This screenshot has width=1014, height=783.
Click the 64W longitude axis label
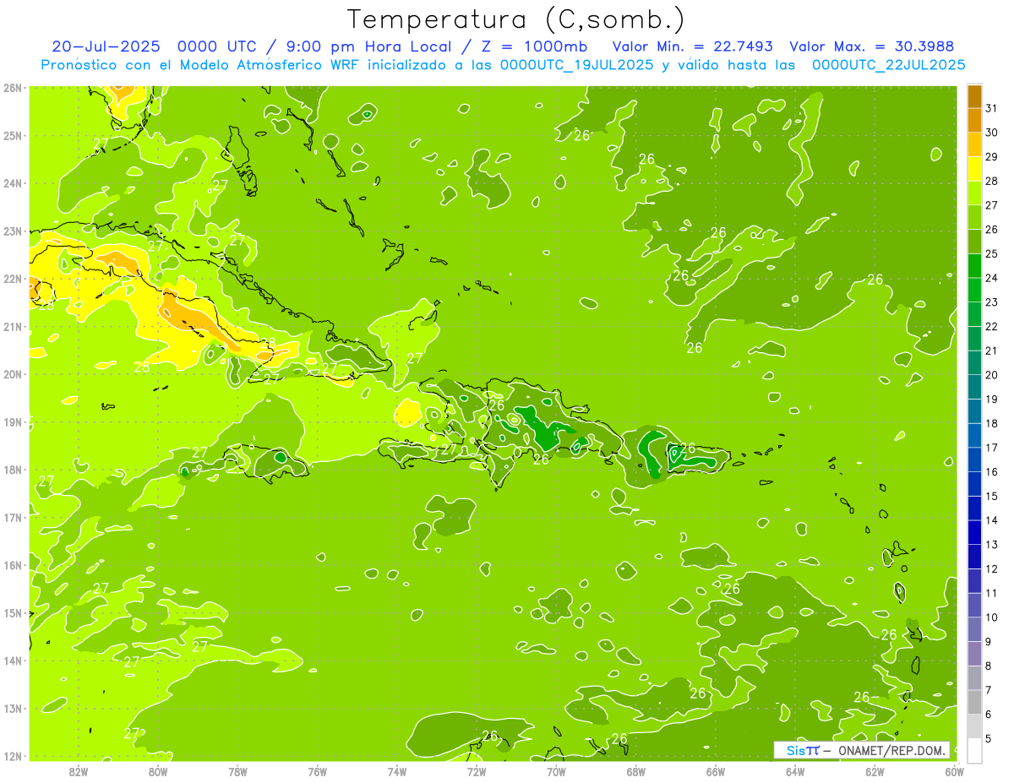click(x=795, y=770)
